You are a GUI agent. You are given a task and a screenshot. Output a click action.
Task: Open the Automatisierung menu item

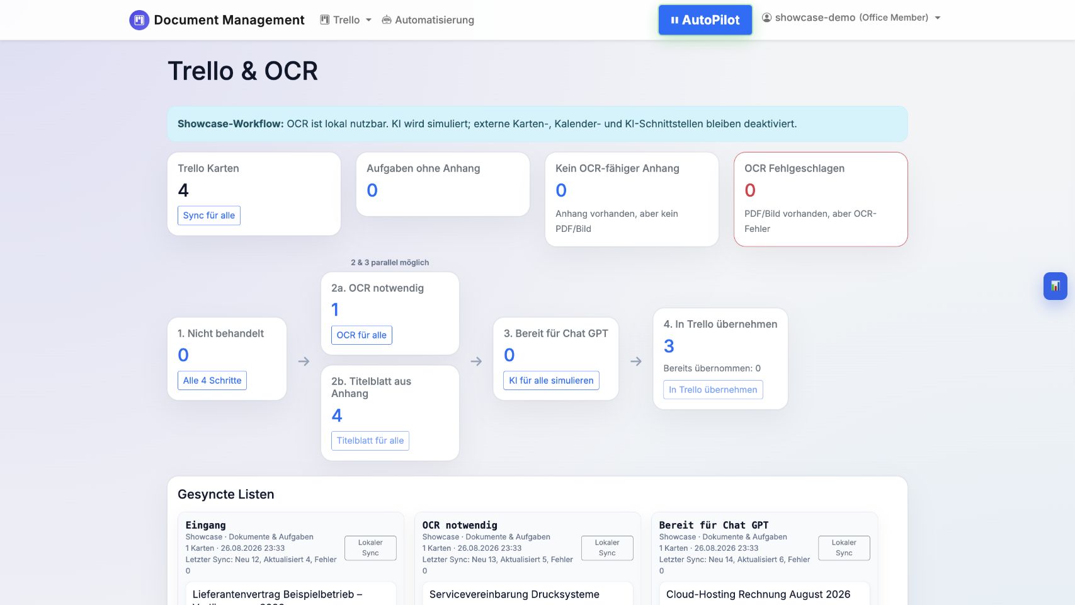coord(428,20)
